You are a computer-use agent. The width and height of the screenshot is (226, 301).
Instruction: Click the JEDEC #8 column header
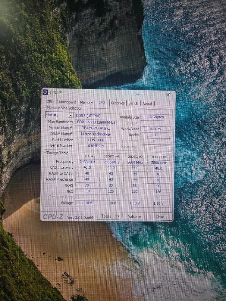159,157
